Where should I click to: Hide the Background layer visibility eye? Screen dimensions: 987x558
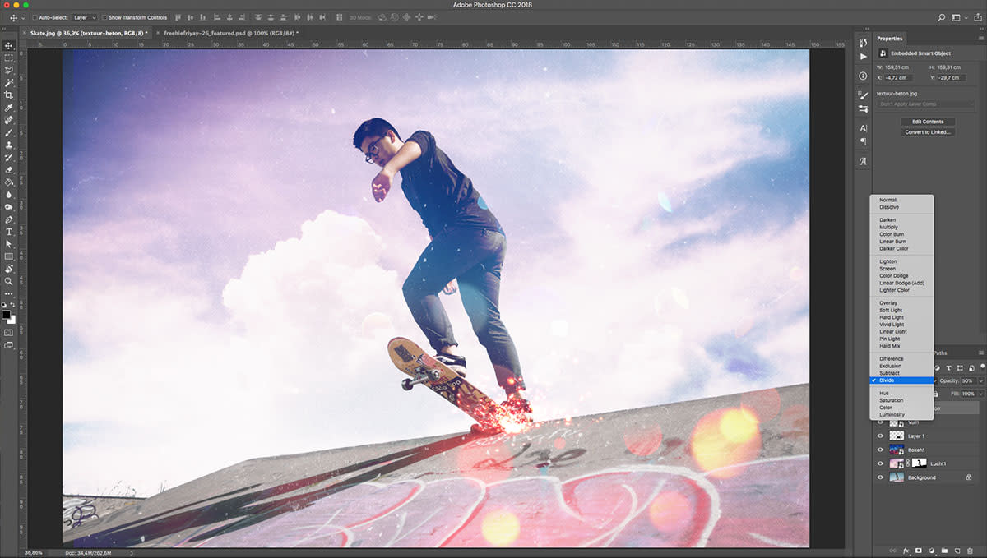pos(880,477)
